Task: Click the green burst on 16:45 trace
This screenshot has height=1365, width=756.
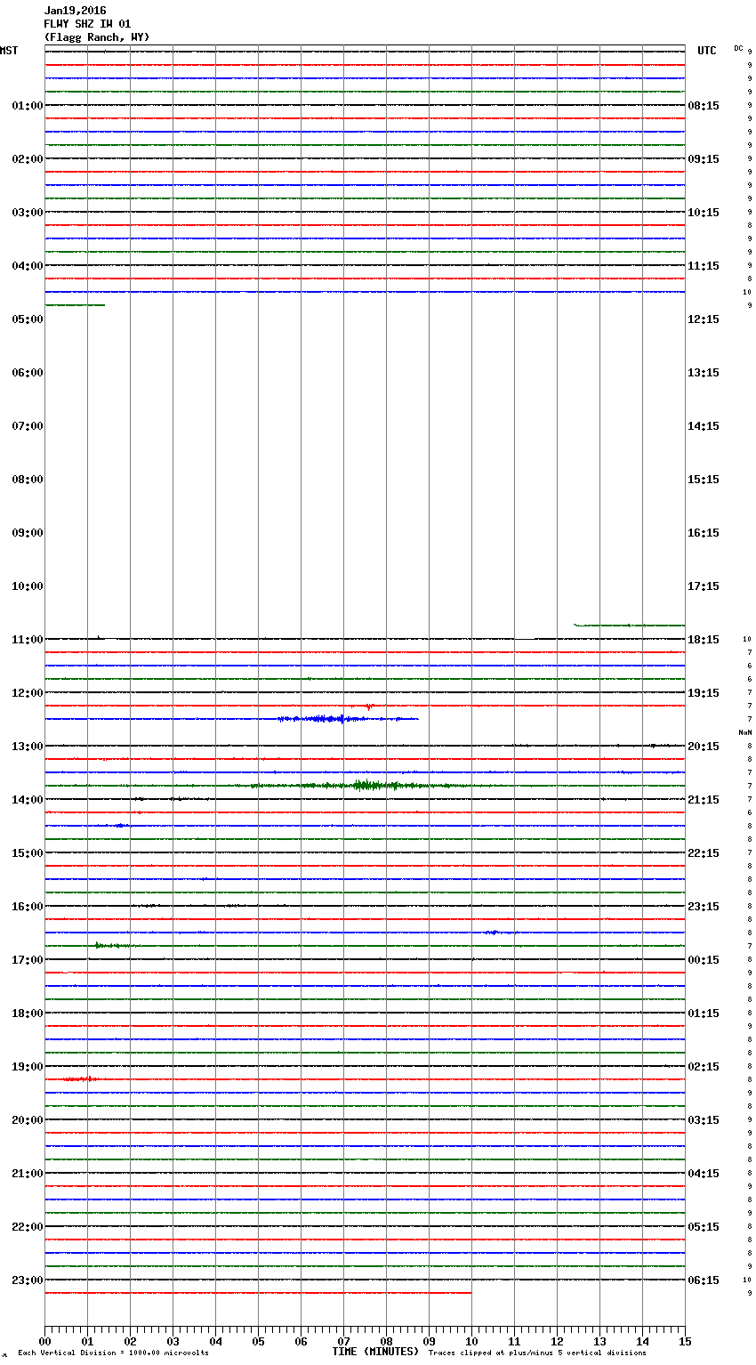Action: pyautogui.click(x=116, y=945)
